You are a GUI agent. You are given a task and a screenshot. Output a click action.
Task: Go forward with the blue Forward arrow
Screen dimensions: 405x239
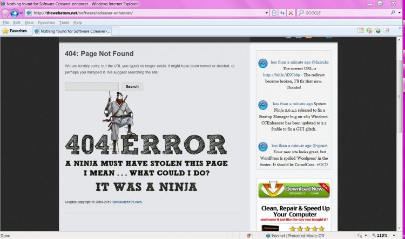14,13
